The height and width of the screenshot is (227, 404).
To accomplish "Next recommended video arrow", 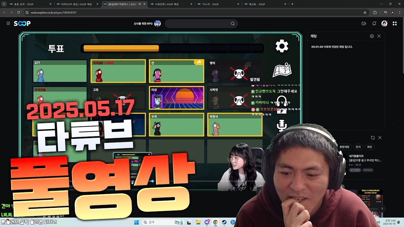I will coord(382,208).
